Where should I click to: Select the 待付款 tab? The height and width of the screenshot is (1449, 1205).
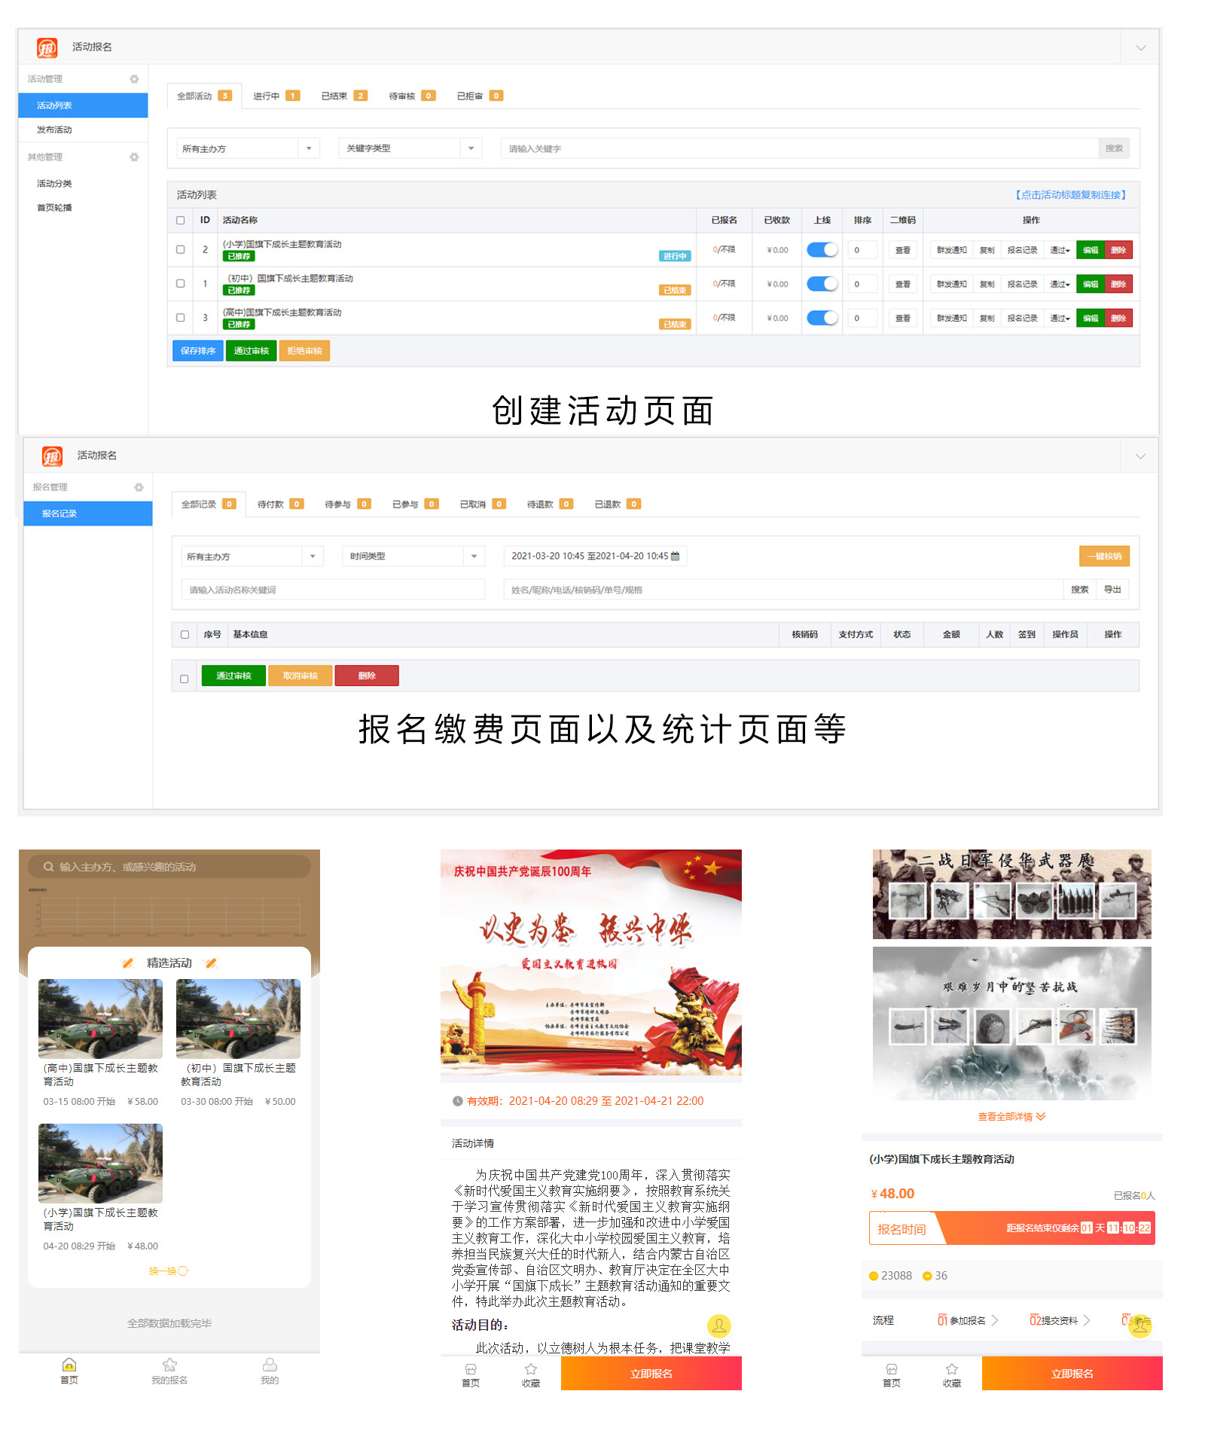279,505
